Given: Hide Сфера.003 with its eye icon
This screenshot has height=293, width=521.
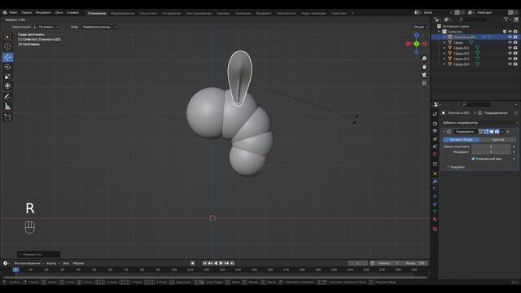Looking at the screenshot, I should pos(510,59).
